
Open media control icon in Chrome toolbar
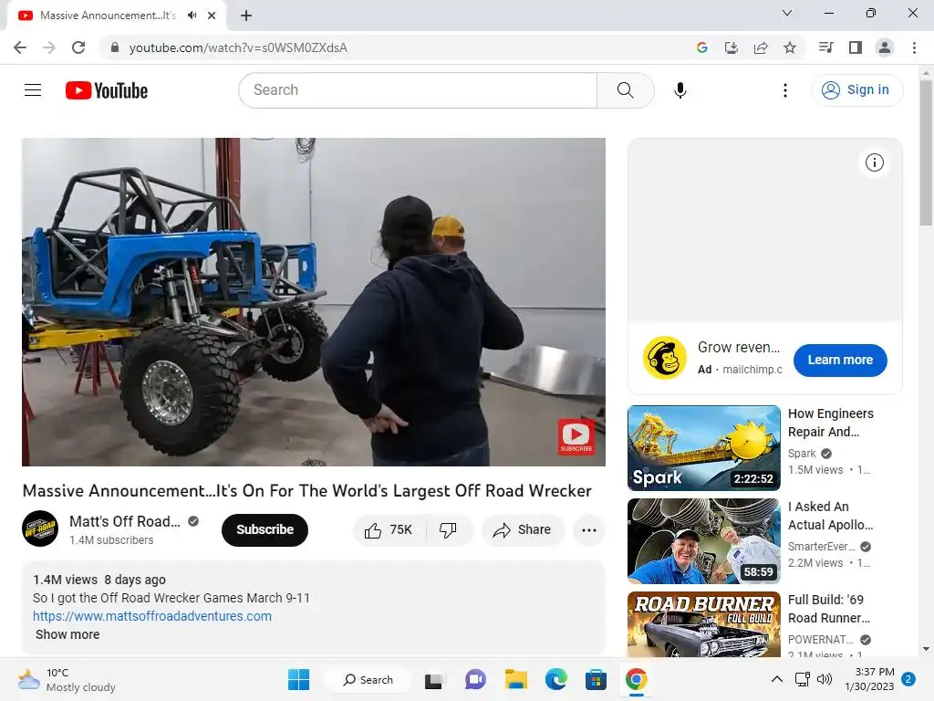(x=825, y=47)
